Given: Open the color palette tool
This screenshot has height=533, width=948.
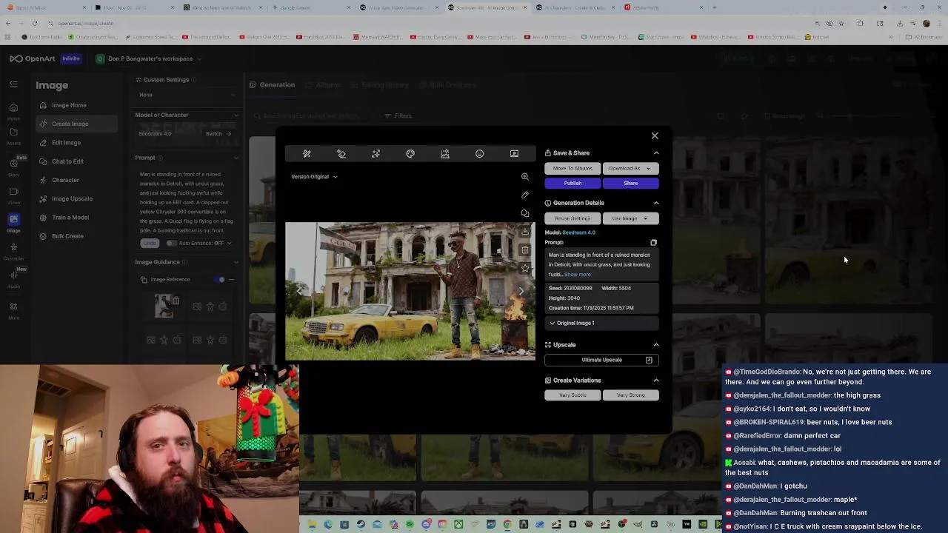Looking at the screenshot, I should [x=410, y=154].
